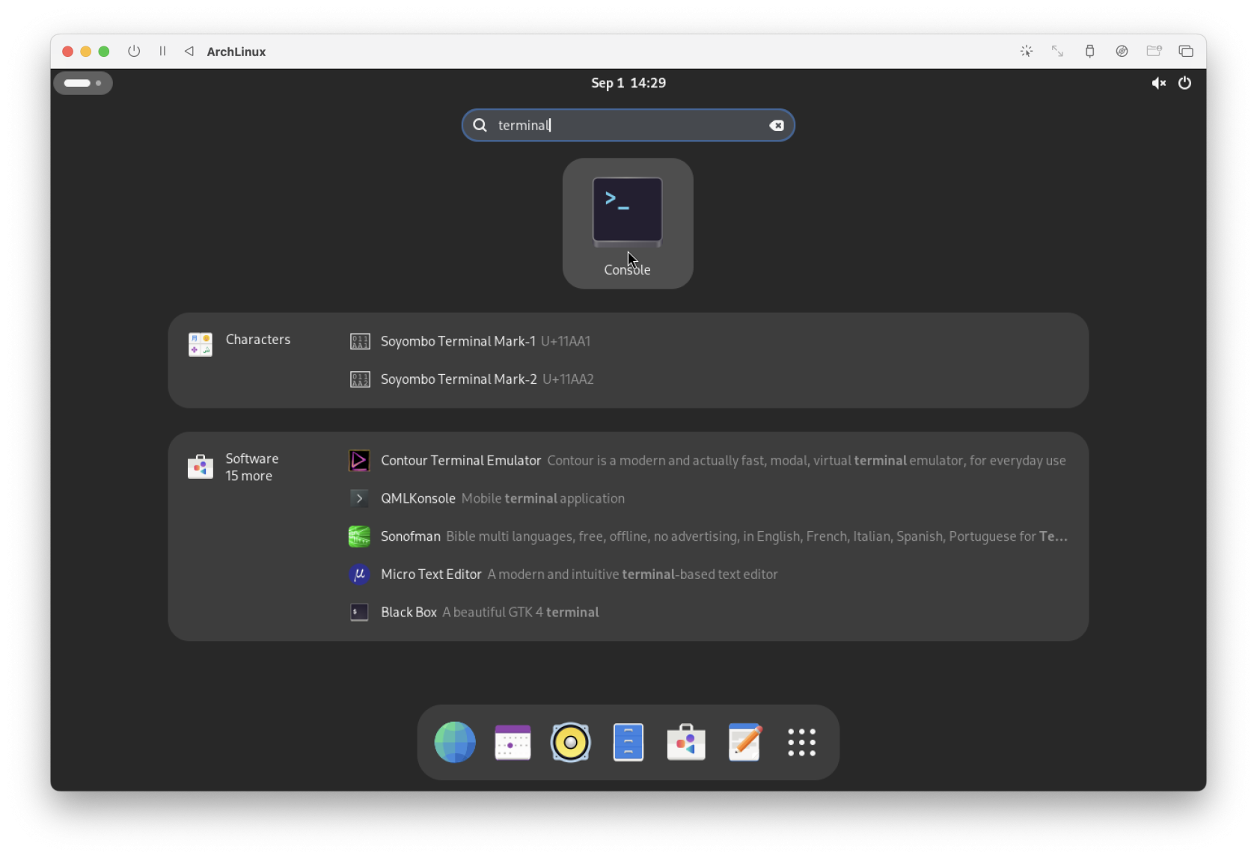The image size is (1257, 858).
Task: Open Software store from the dock
Action: [686, 742]
